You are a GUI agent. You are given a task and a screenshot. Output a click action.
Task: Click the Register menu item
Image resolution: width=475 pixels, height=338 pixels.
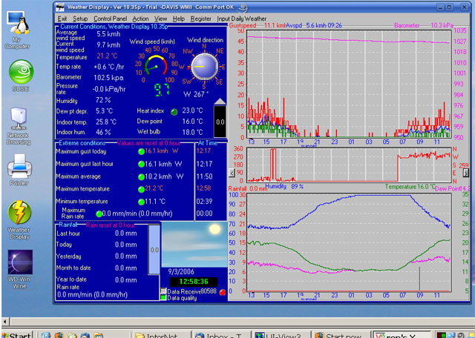tap(201, 19)
